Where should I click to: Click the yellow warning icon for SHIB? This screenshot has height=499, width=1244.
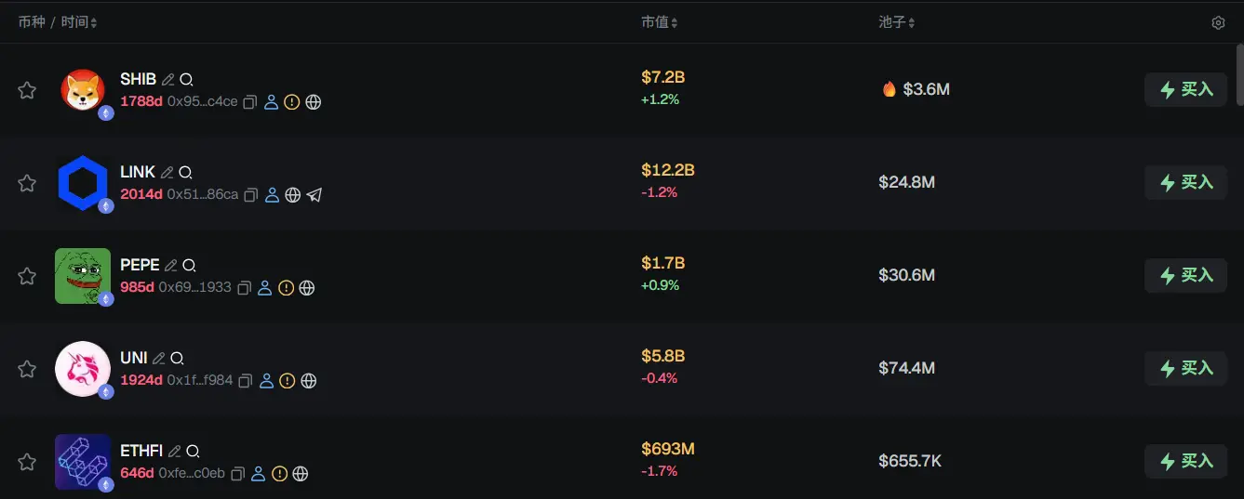point(292,102)
